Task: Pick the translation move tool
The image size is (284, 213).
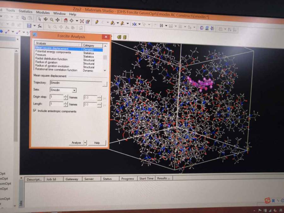Action: 57,20
